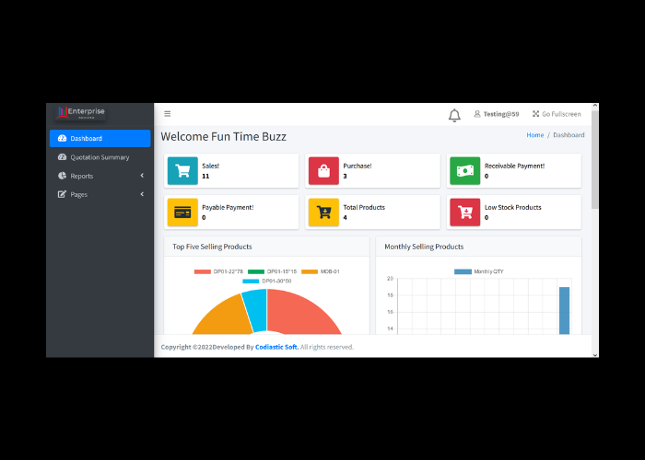Click the Enterprise logo in sidebar

pos(80,112)
